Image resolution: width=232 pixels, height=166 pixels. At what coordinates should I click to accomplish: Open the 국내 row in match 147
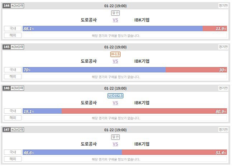13,153
